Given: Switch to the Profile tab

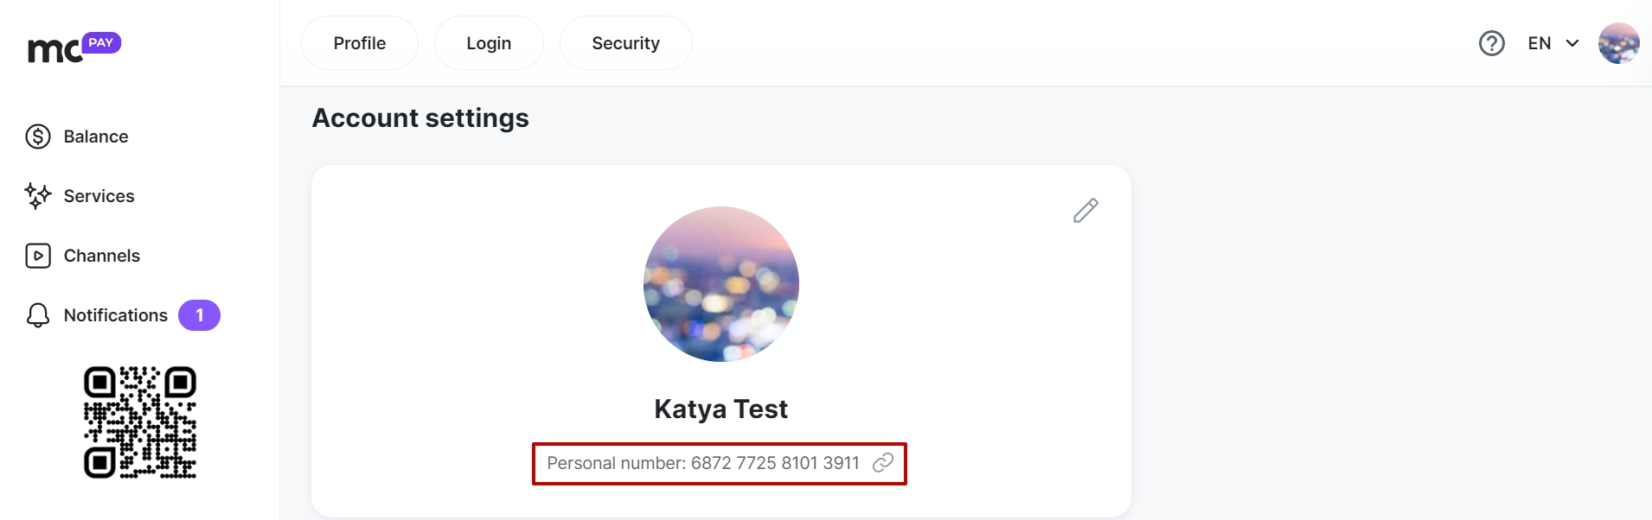Looking at the screenshot, I should point(360,43).
